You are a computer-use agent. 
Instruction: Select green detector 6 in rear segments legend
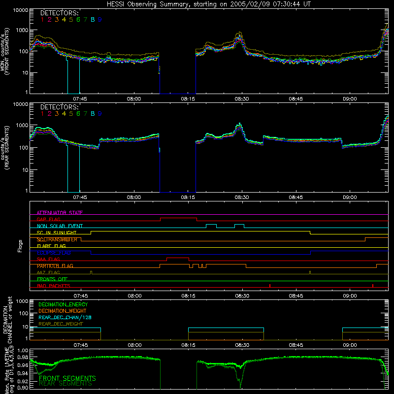(x=78, y=114)
